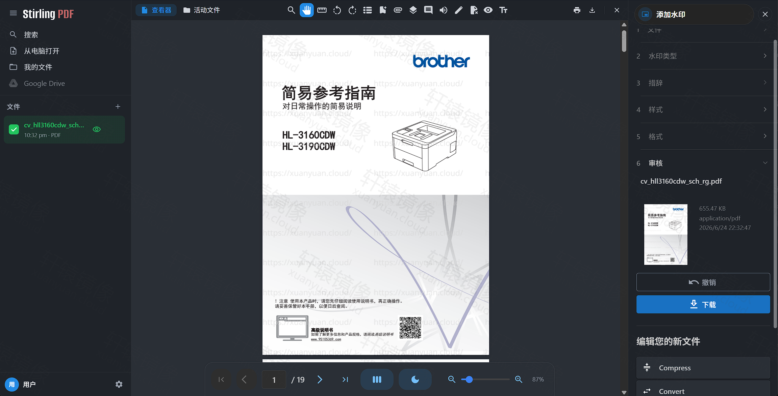Open the thumbnails list sidebar icon
The width and height of the screenshot is (778, 396).
[x=368, y=10]
